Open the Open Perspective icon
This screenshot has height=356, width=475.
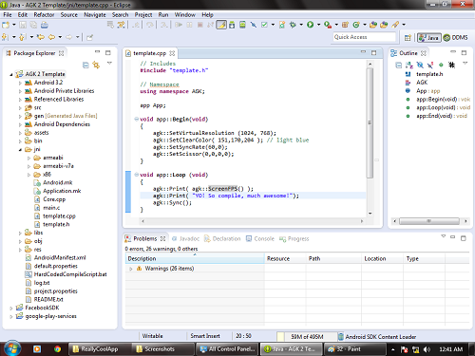click(x=408, y=38)
